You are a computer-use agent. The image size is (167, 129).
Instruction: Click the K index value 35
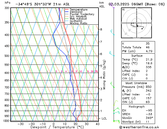click(x=148, y=44)
